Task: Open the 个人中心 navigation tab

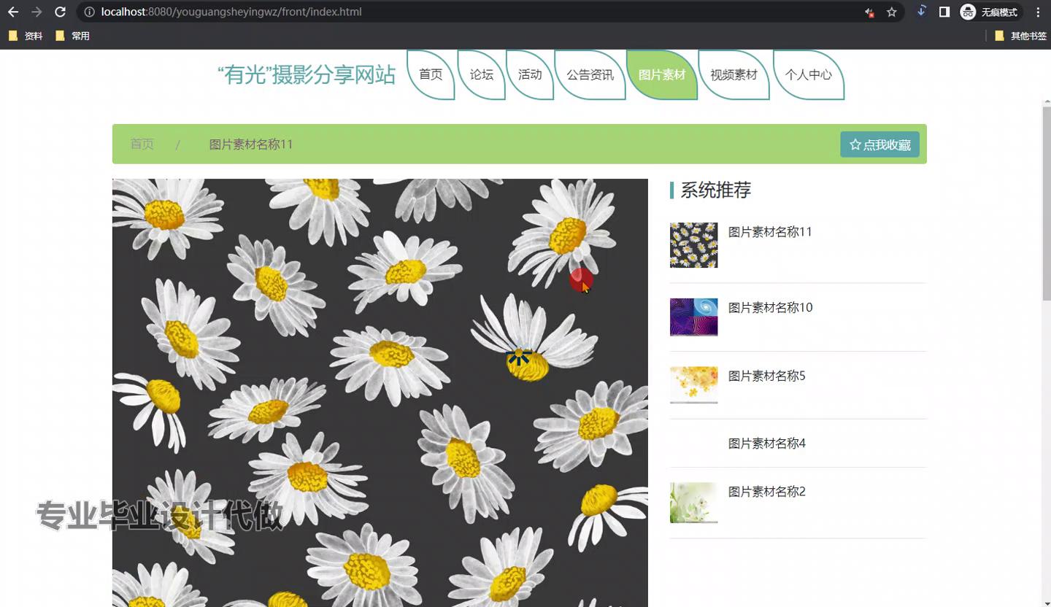Action: coord(809,74)
